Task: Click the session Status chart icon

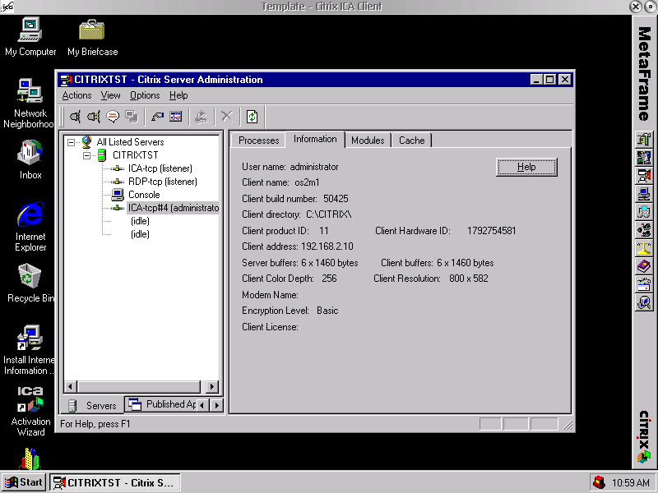Action: pos(175,117)
